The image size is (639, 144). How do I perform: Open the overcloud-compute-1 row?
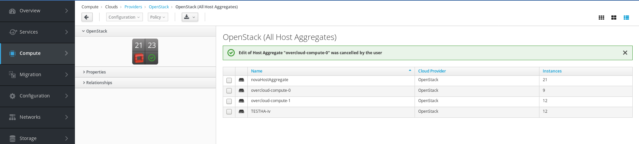pyautogui.click(x=428, y=101)
